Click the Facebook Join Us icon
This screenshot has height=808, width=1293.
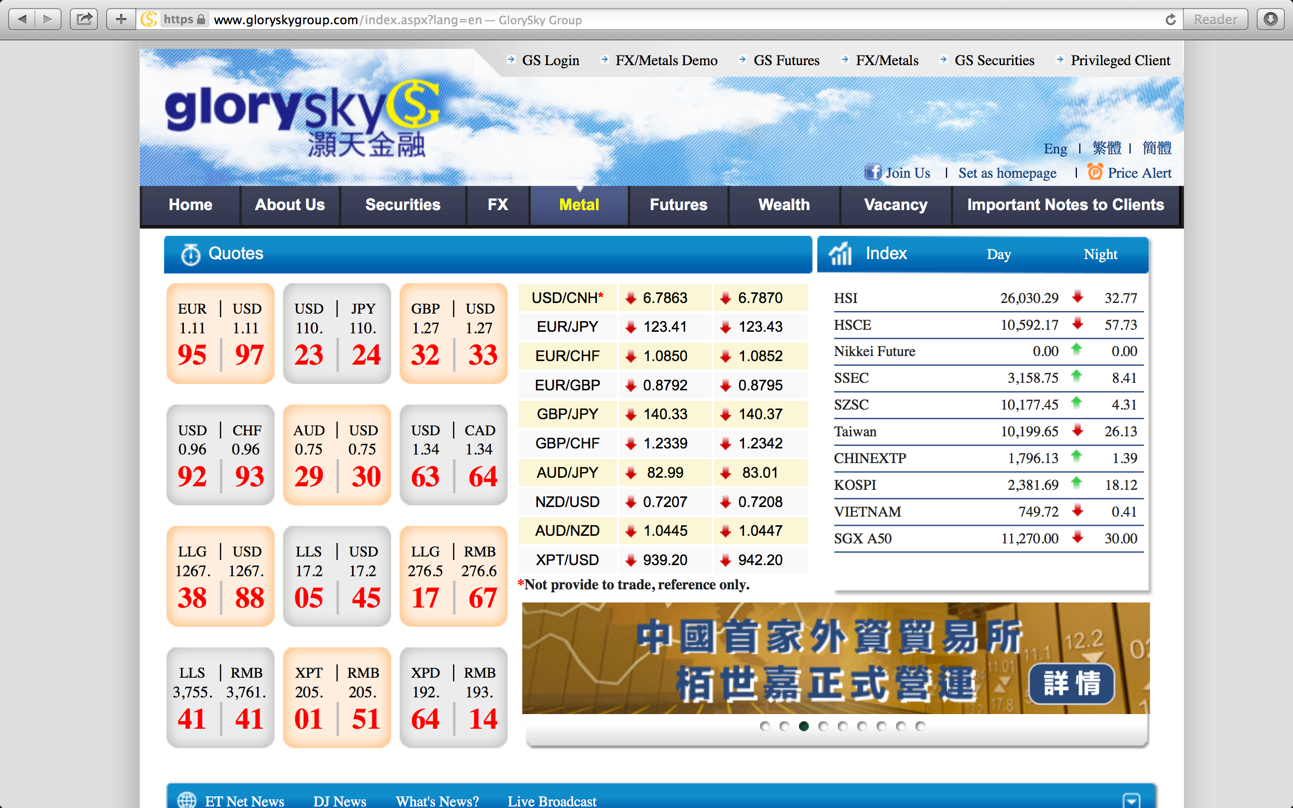pyautogui.click(x=872, y=172)
